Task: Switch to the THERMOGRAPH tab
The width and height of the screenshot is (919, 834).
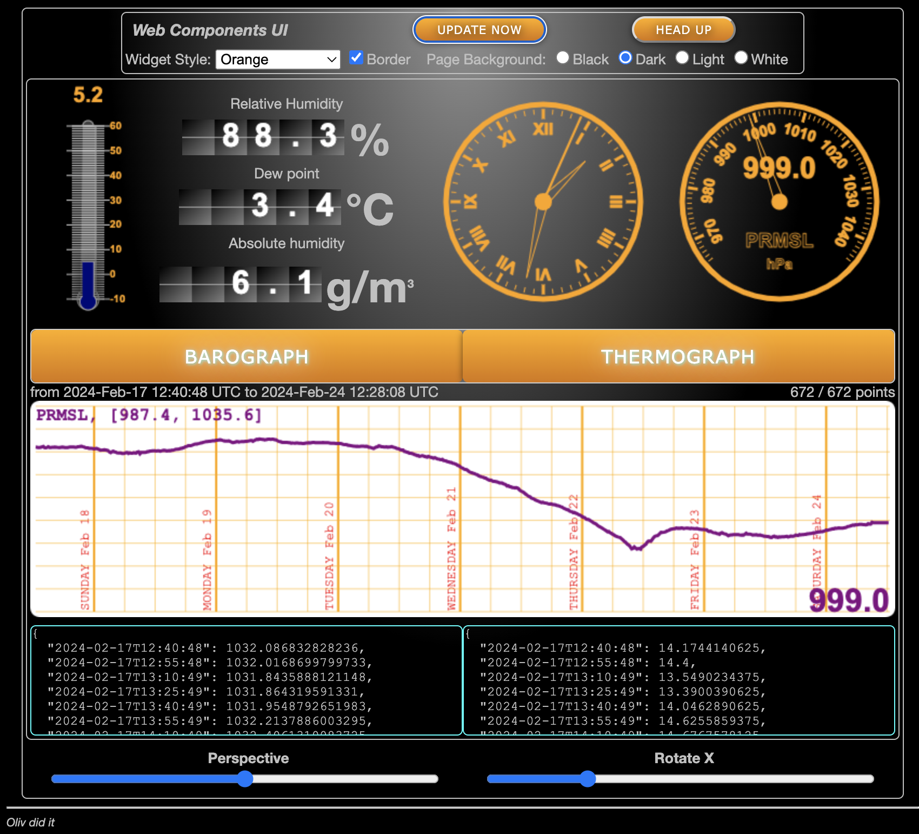Action: click(x=678, y=356)
